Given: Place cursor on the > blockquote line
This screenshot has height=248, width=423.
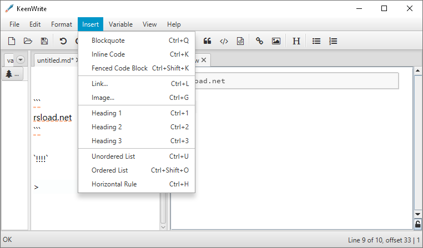Looking at the screenshot, I should [36, 187].
